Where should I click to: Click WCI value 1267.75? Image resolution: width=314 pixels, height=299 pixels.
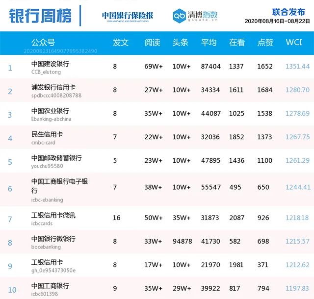pos(298,137)
